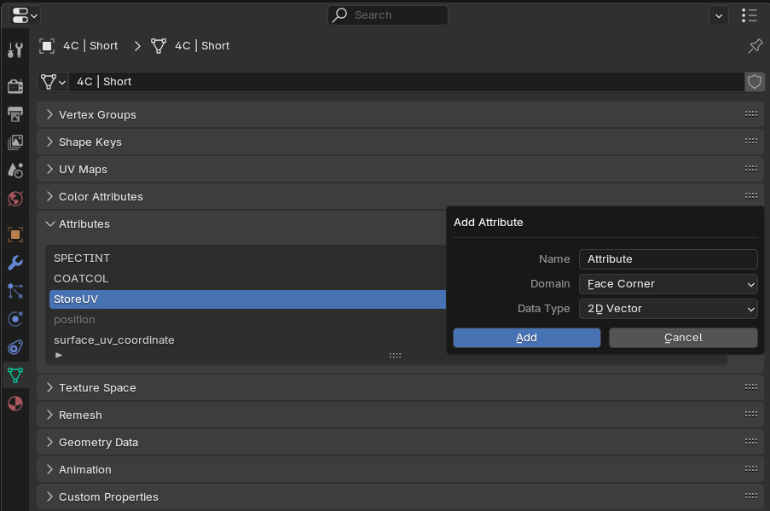Open the View Layer properties tab

point(15,142)
